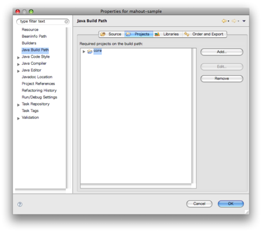The height and width of the screenshot is (232, 262).
Task: Expand the core project entry
Action: [84, 51]
